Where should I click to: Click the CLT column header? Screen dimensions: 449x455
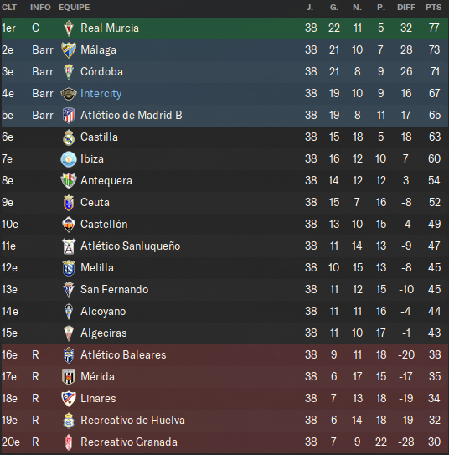click(9, 7)
